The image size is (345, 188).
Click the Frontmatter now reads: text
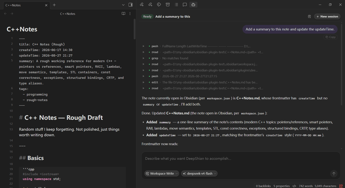[160, 144]
